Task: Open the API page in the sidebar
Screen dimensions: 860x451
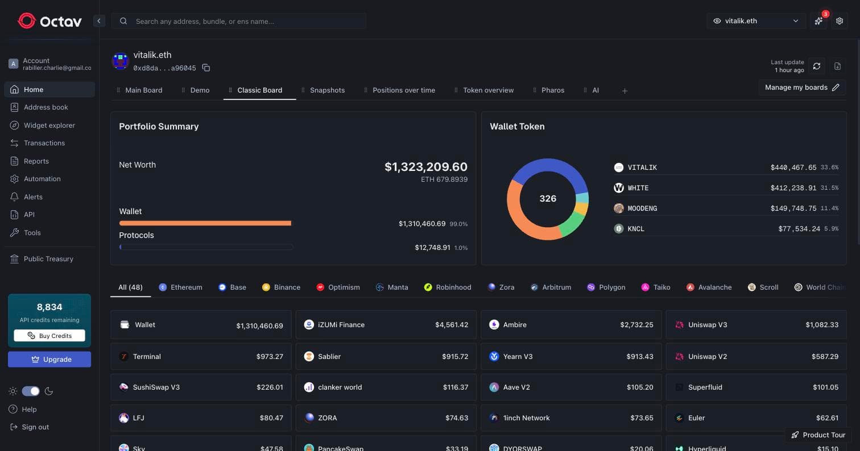Action: [x=49, y=215]
